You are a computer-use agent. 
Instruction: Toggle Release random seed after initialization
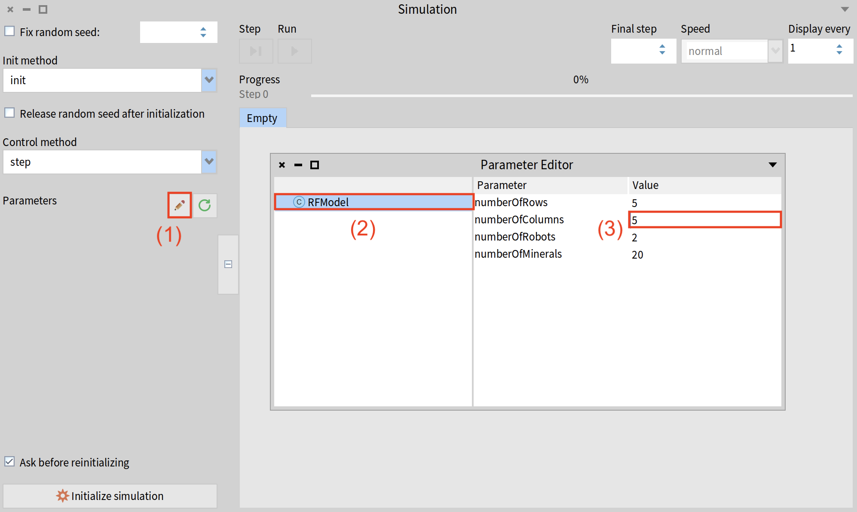pos(9,113)
